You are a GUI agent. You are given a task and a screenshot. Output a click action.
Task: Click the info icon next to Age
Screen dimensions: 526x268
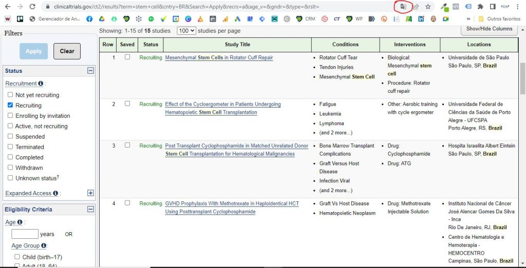[20, 222]
